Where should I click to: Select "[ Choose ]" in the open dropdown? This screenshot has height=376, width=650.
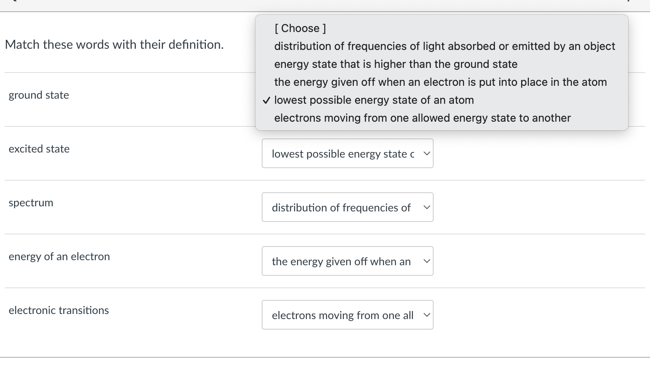point(300,28)
